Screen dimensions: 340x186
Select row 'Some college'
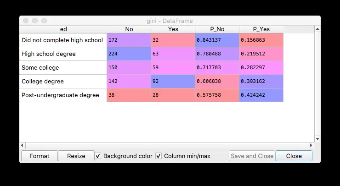point(63,67)
